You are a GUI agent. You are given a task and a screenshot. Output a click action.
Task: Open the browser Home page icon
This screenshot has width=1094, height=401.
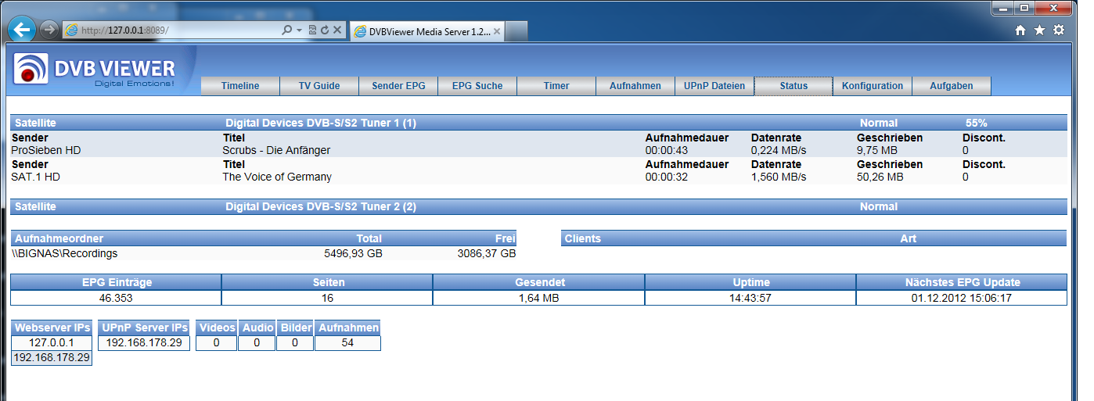pyautogui.click(x=1020, y=30)
